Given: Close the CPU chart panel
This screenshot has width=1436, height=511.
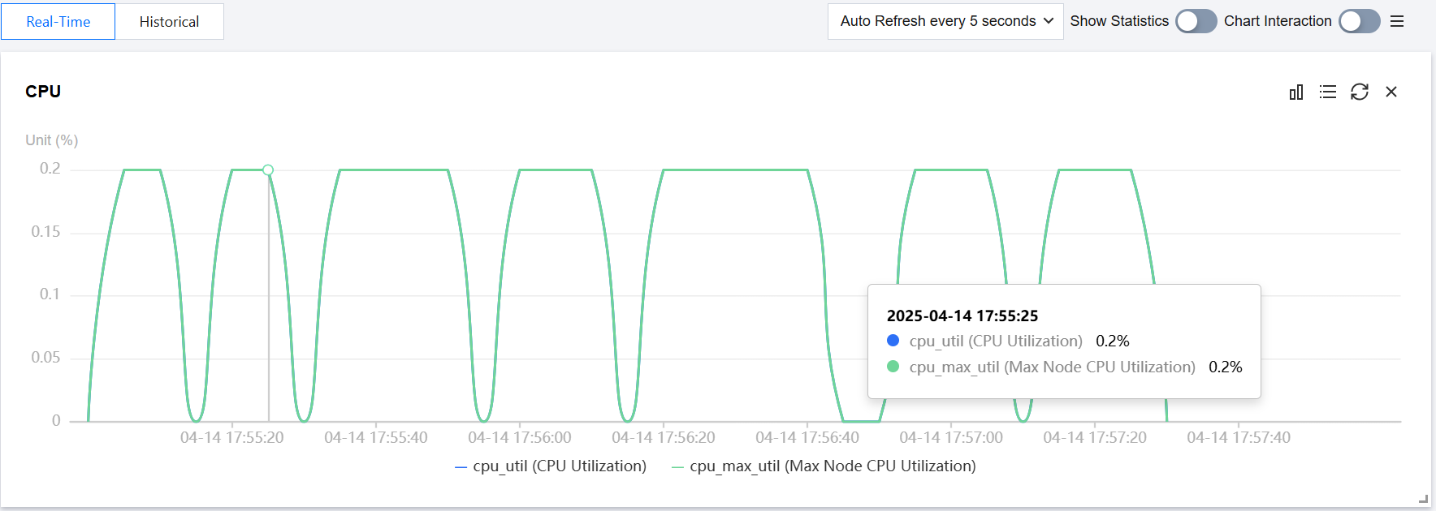Looking at the screenshot, I should [1391, 92].
